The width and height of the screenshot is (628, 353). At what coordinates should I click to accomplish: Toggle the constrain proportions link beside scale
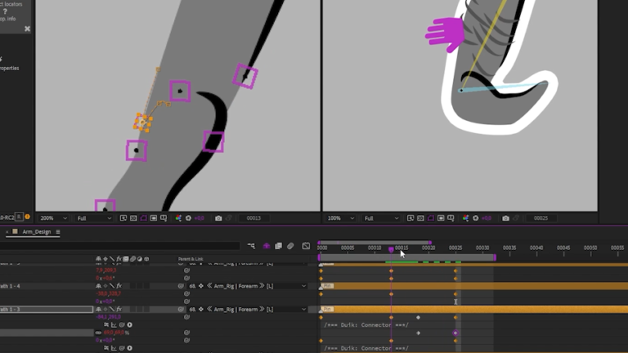click(98, 333)
